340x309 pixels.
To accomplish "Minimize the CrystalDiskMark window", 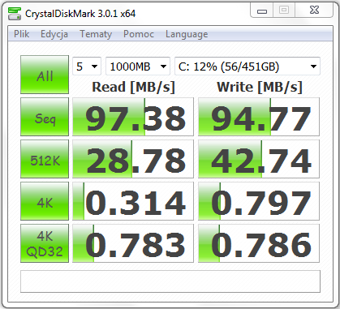I will coord(262,11).
